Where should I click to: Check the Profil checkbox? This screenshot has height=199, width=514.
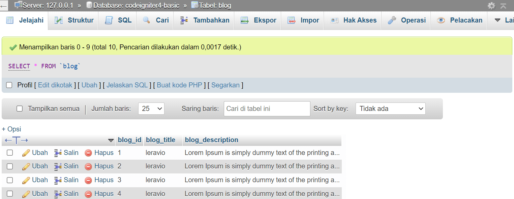[9, 85]
